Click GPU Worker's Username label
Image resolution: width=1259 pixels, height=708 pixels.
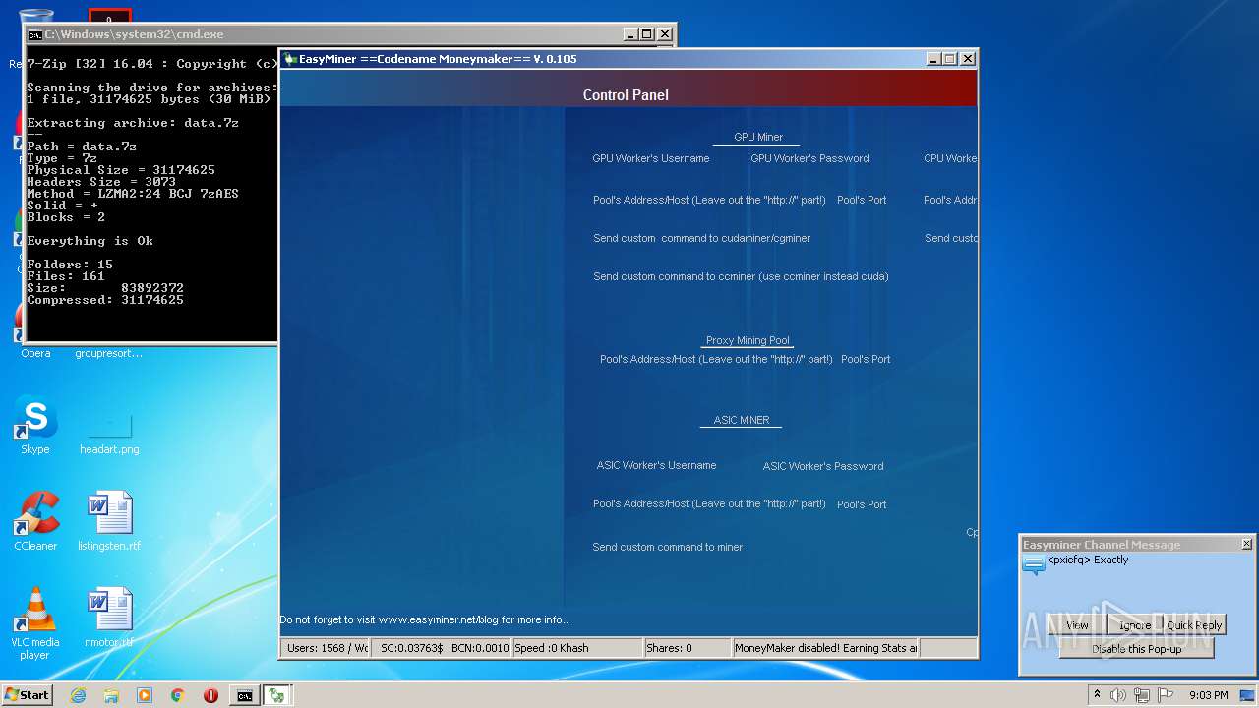click(650, 158)
